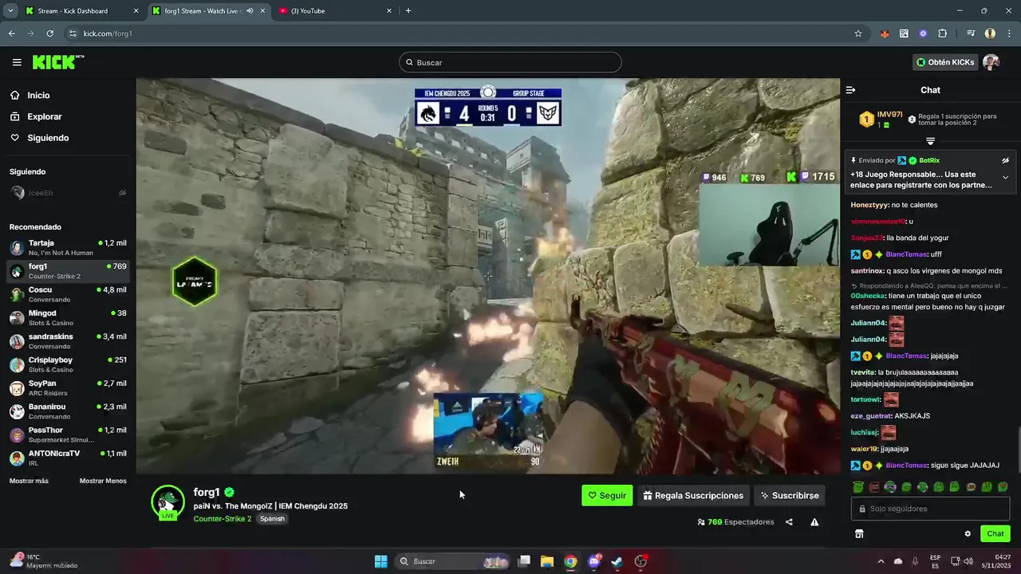The height and width of the screenshot is (574, 1021).
Task: Mute the forg1 Stream tab audio icon
Action: click(x=250, y=11)
